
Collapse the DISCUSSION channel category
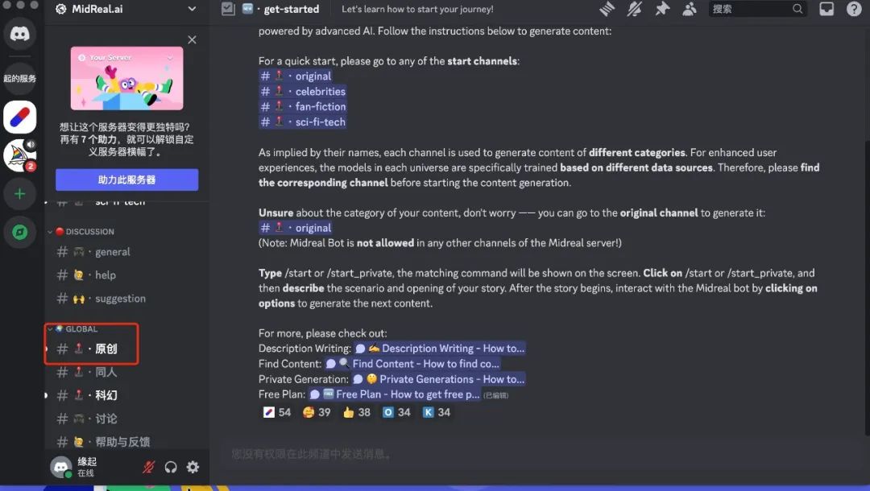85,232
